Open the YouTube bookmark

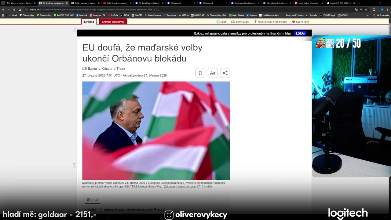113,15
